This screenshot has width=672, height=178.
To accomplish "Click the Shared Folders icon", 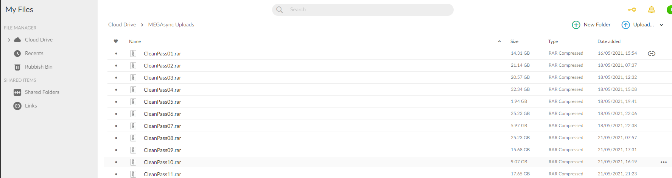I will click(17, 92).
